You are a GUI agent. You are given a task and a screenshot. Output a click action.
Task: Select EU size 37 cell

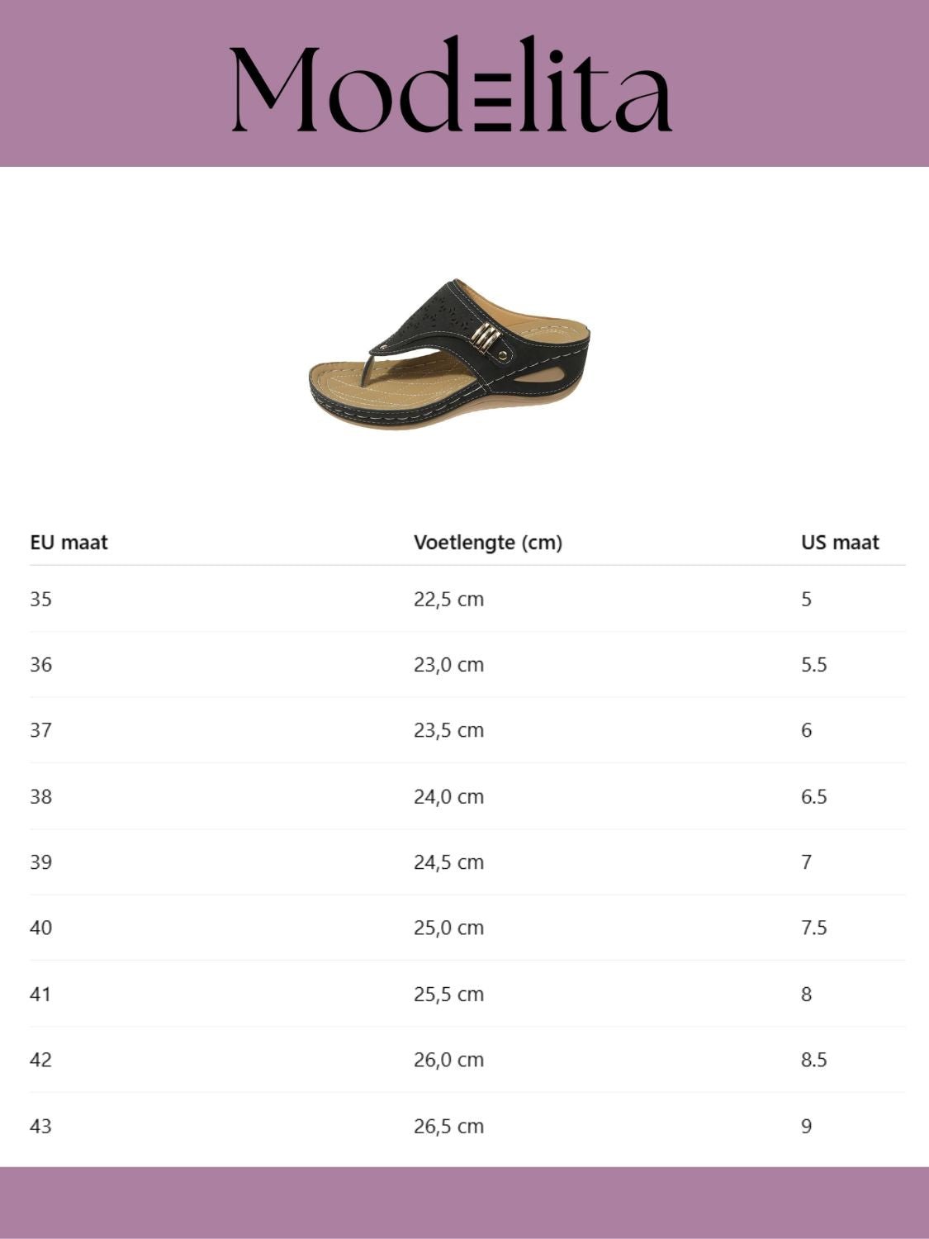[40, 730]
